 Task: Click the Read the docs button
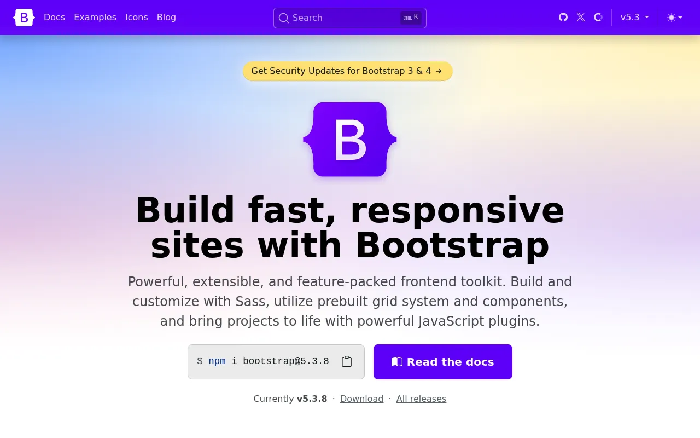[x=443, y=362]
